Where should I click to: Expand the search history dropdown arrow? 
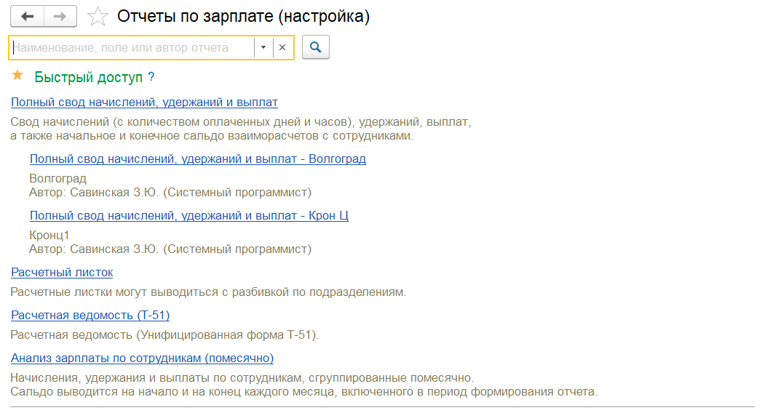pos(263,47)
